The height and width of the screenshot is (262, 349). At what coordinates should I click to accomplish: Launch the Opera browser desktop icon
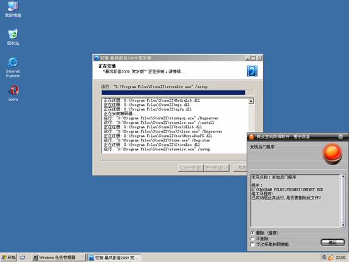(13, 93)
